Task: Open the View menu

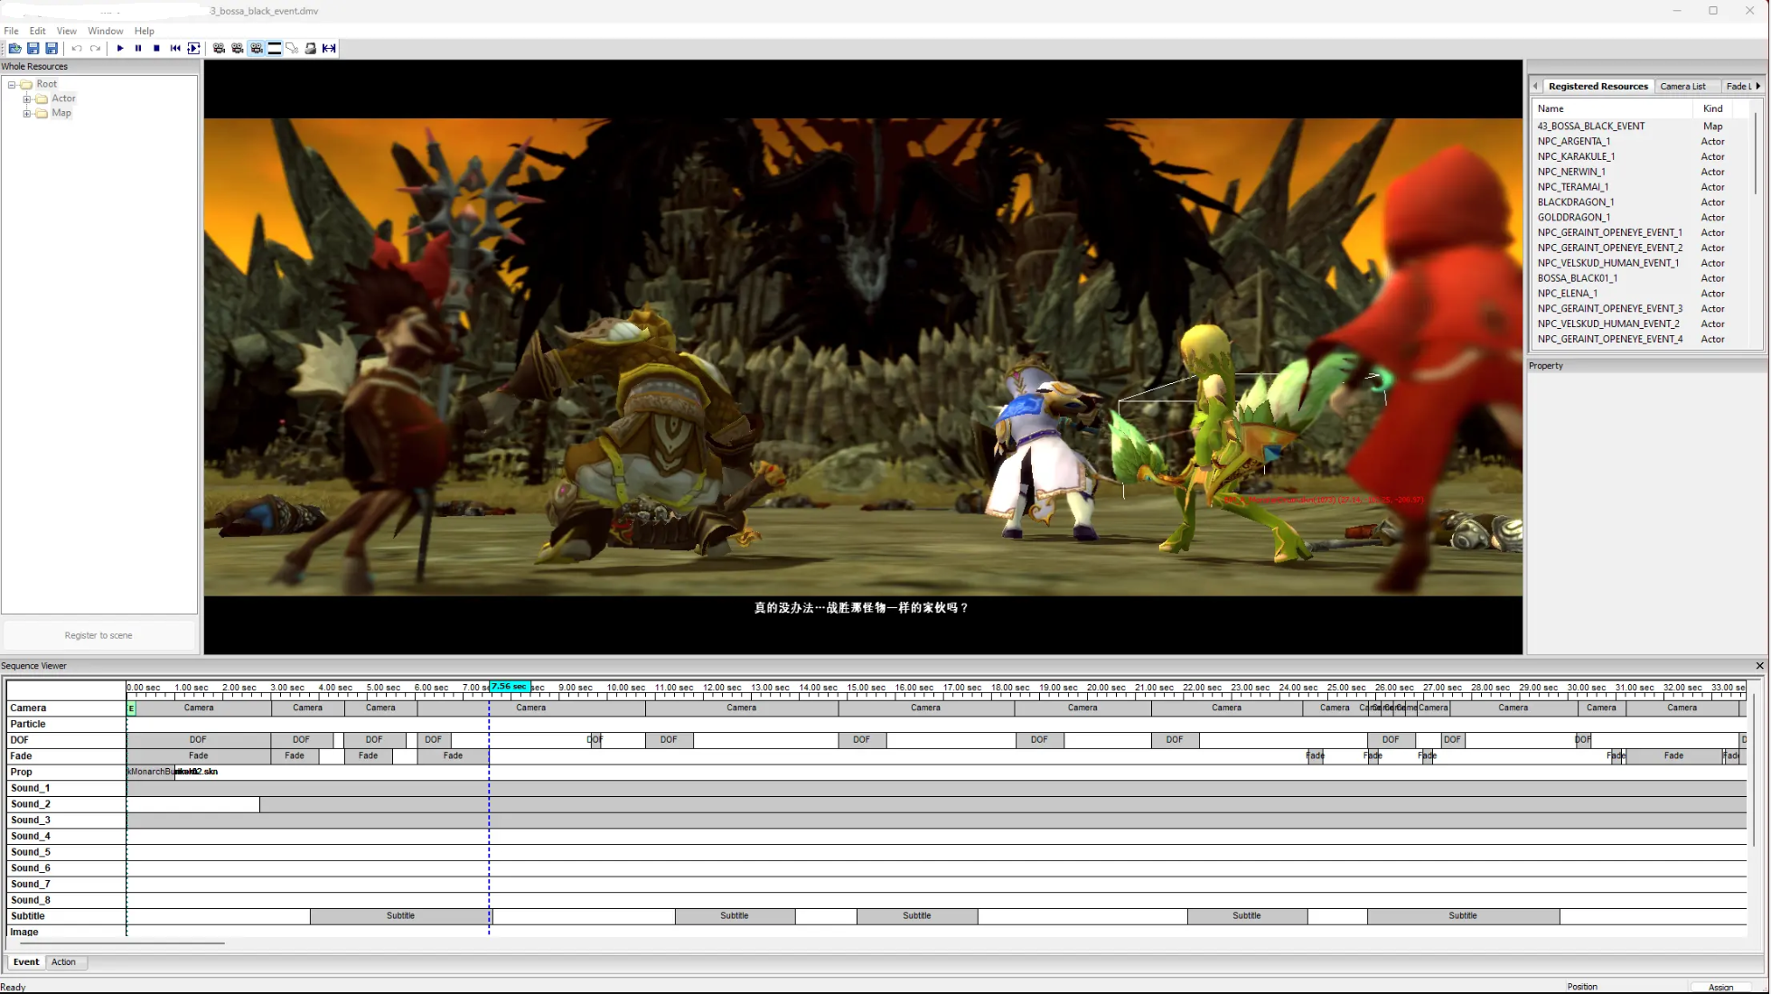Action: [x=67, y=31]
